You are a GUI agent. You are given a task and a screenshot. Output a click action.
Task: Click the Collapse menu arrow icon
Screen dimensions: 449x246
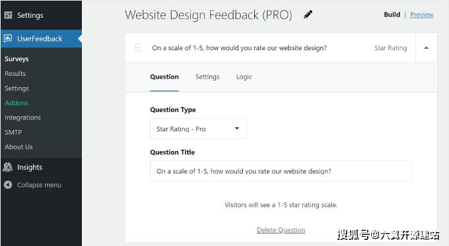(x=8, y=185)
